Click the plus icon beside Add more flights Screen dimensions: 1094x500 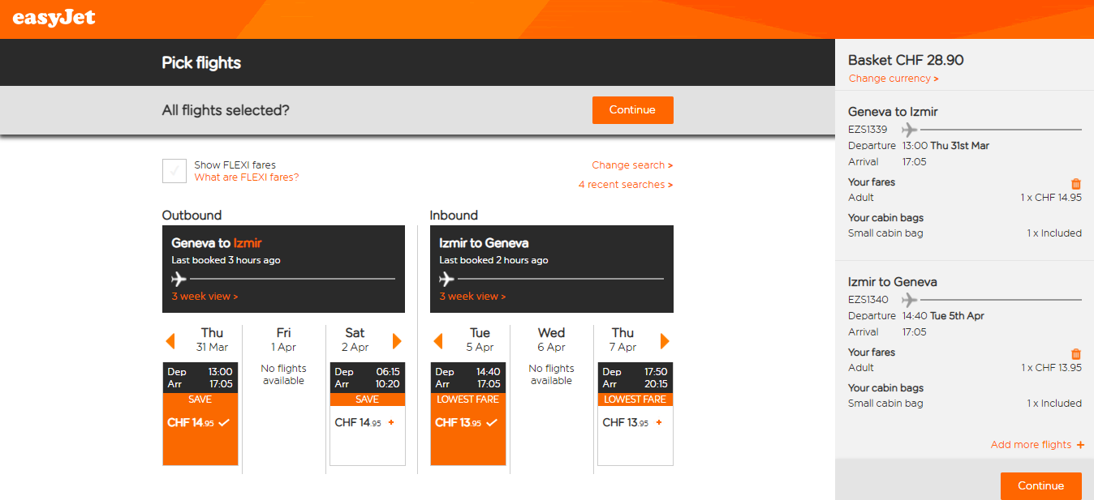click(x=1080, y=445)
